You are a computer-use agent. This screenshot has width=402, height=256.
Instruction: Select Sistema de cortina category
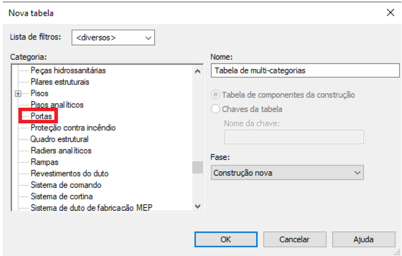coord(62,196)
